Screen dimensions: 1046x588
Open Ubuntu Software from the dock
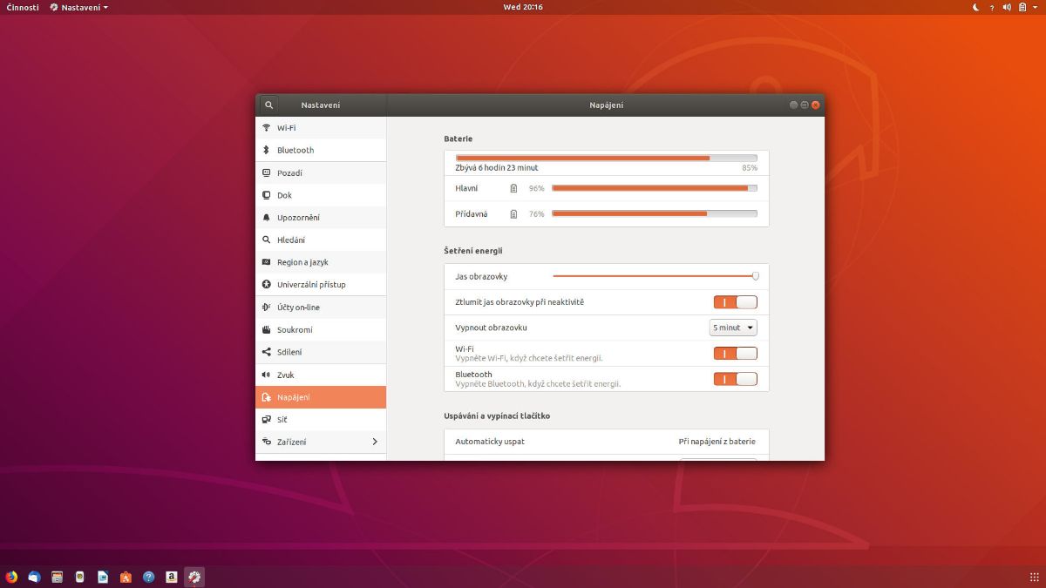pyautogui.click(x=126, y=577)
